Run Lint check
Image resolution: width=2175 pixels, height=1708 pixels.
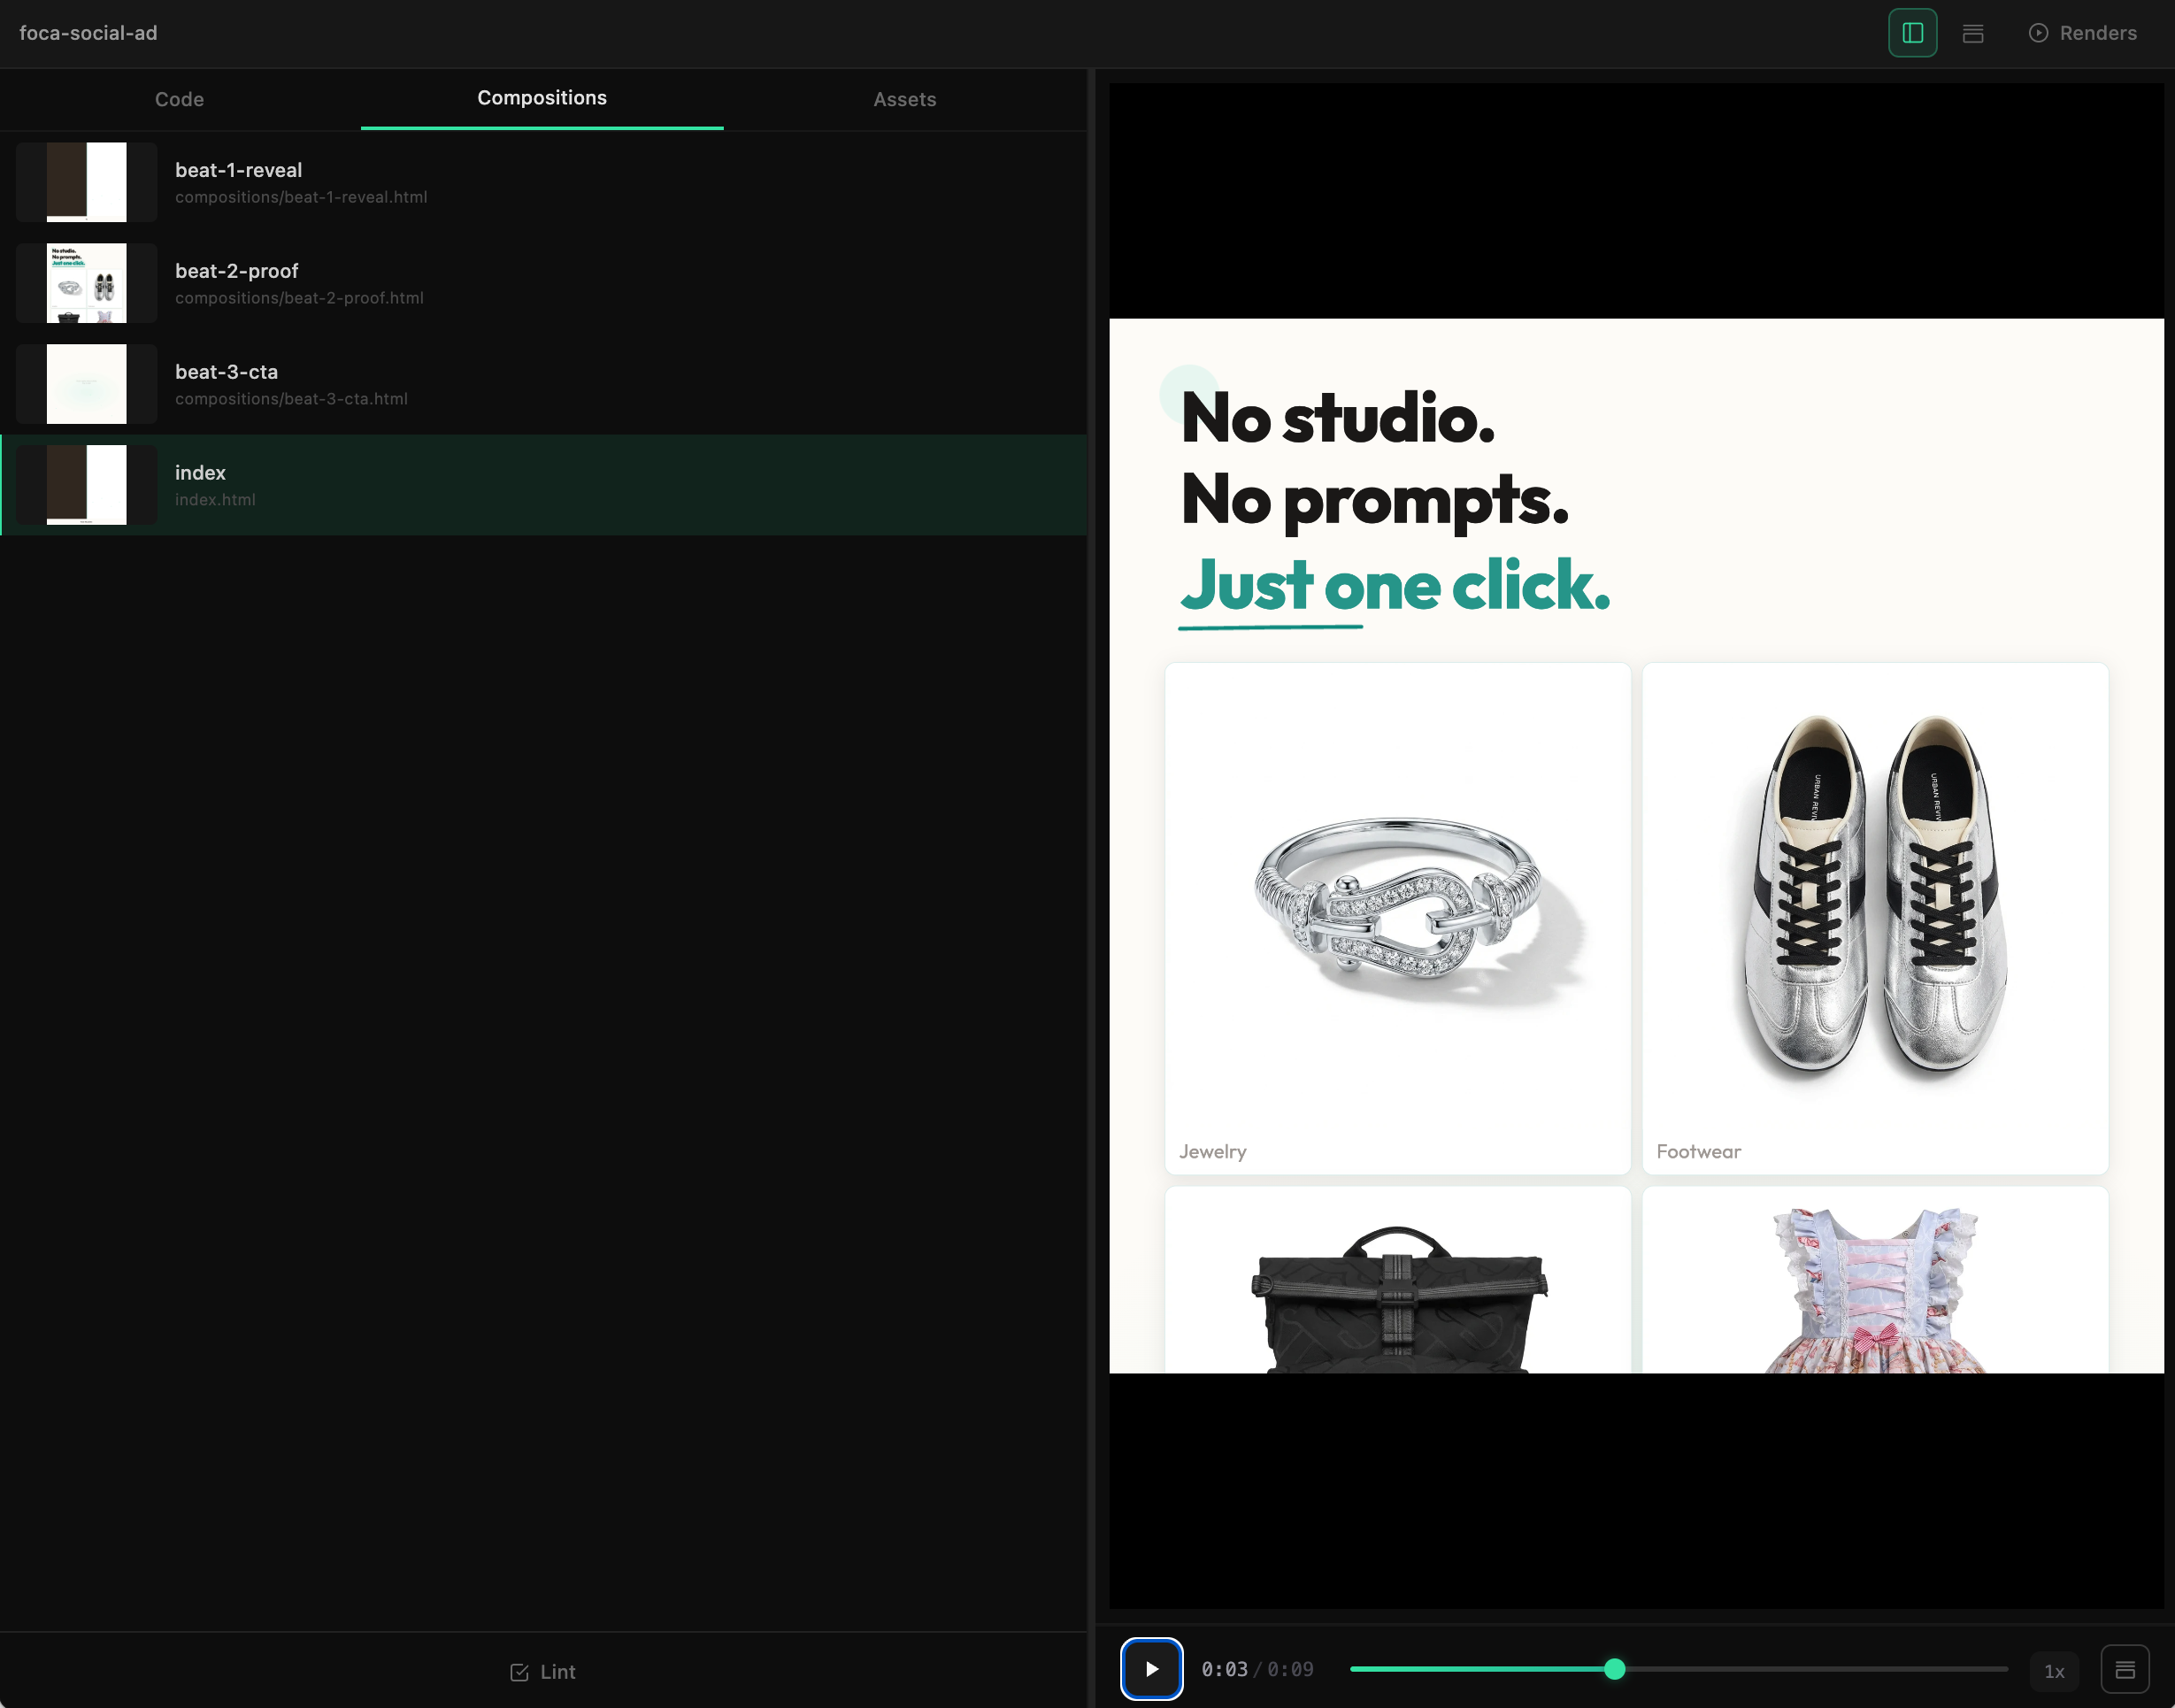click(x=543, y=1672)
